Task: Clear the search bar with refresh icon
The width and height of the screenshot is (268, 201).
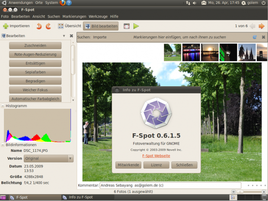Action: 255,37
